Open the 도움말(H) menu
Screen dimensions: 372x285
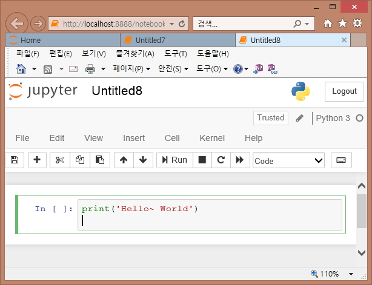[x=213, y=54]
